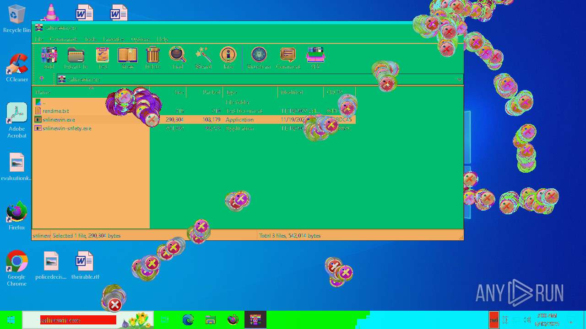Click packed size 103,179 cell
Screen dimensions: 586x329
pos(211,119)
